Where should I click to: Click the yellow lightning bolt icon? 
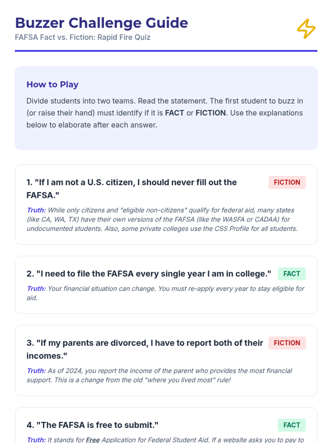306,29
